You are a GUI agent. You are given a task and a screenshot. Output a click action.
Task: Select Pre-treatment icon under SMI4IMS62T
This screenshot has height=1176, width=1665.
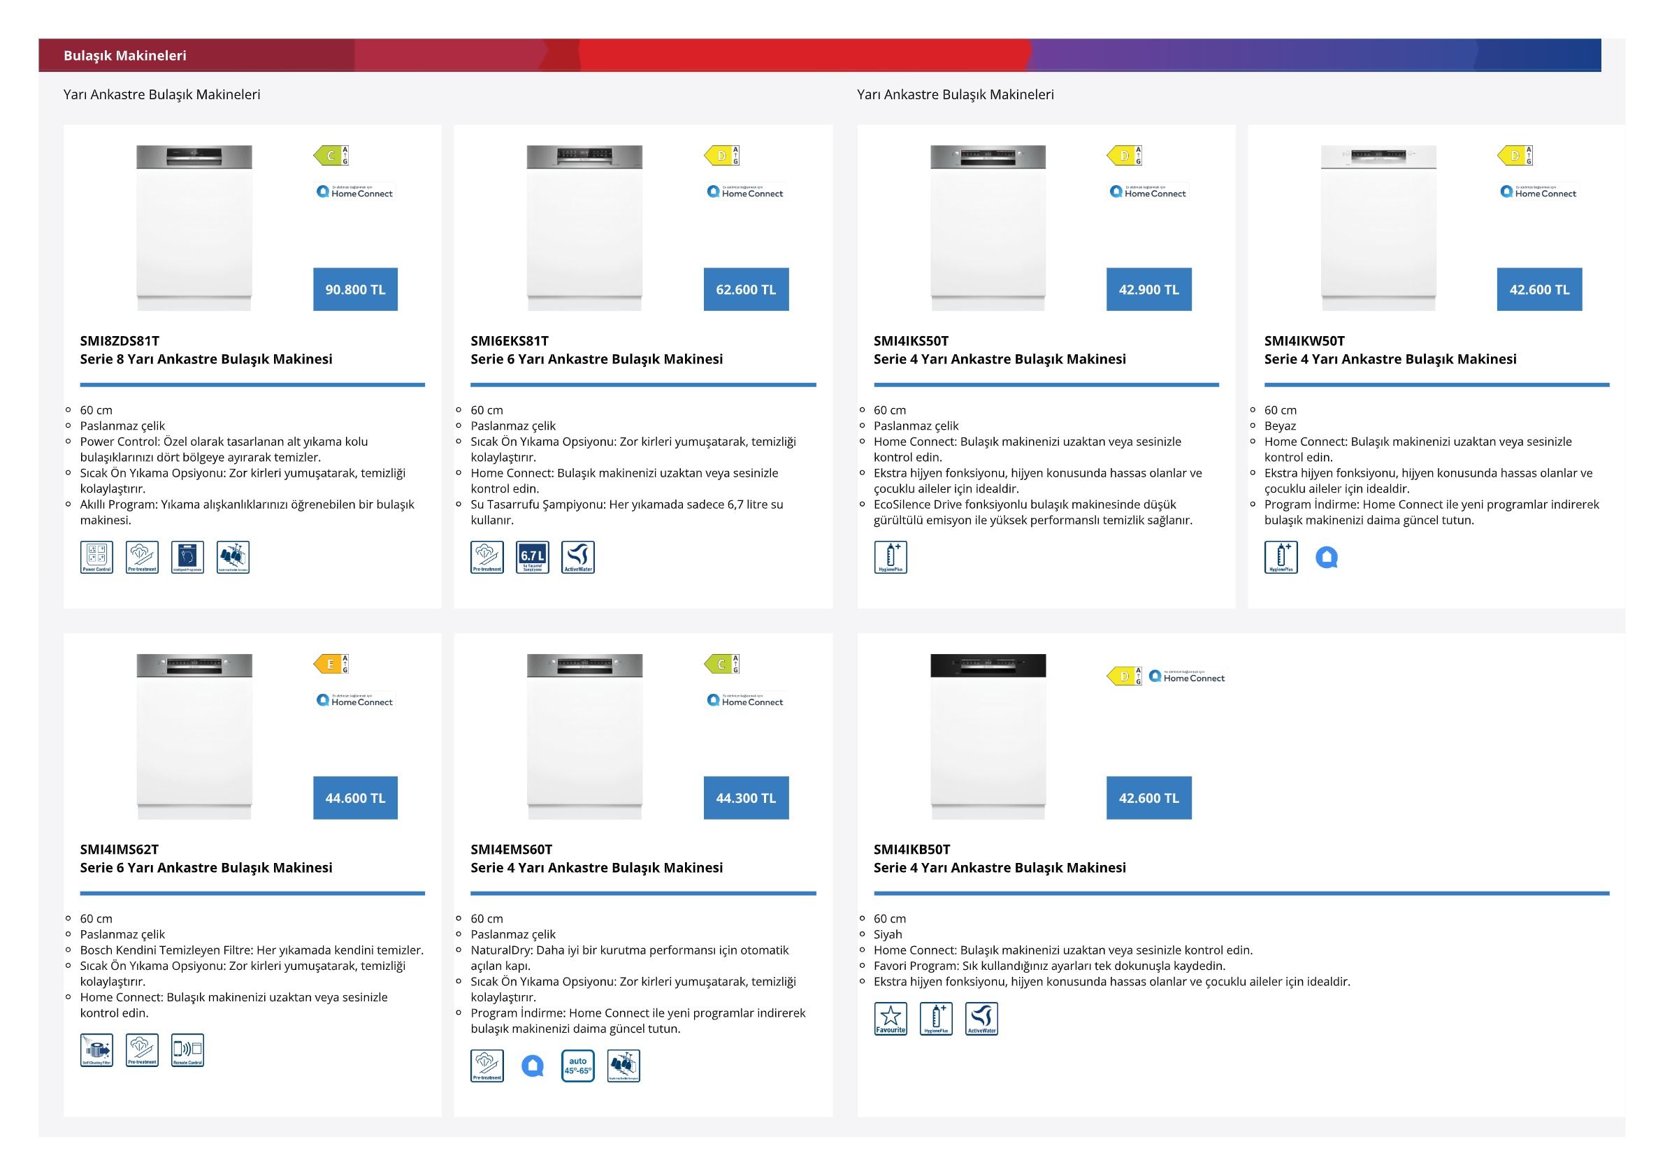(142, 1050)
